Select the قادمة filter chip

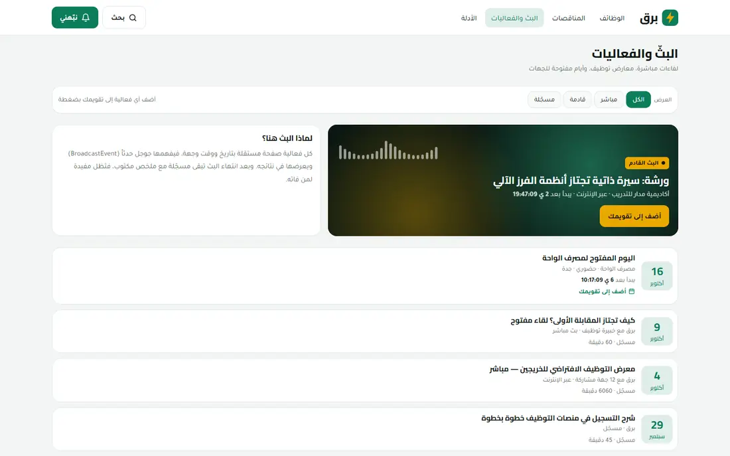point(577,100)
